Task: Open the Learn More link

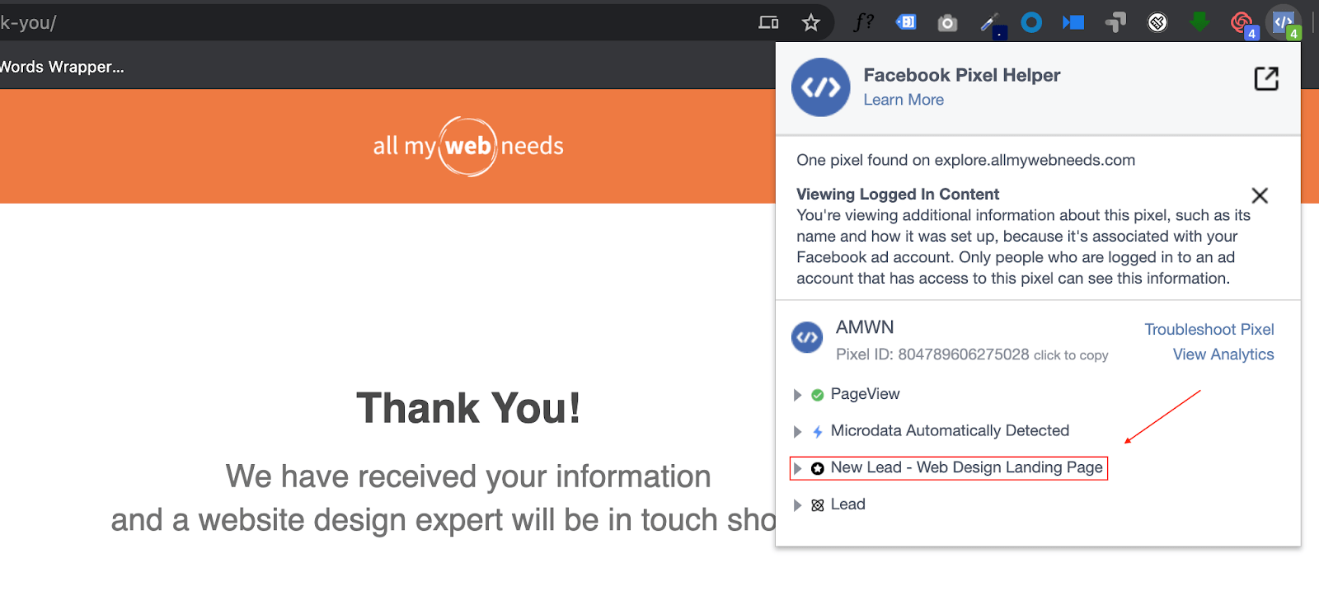Action: coord(904,100)
